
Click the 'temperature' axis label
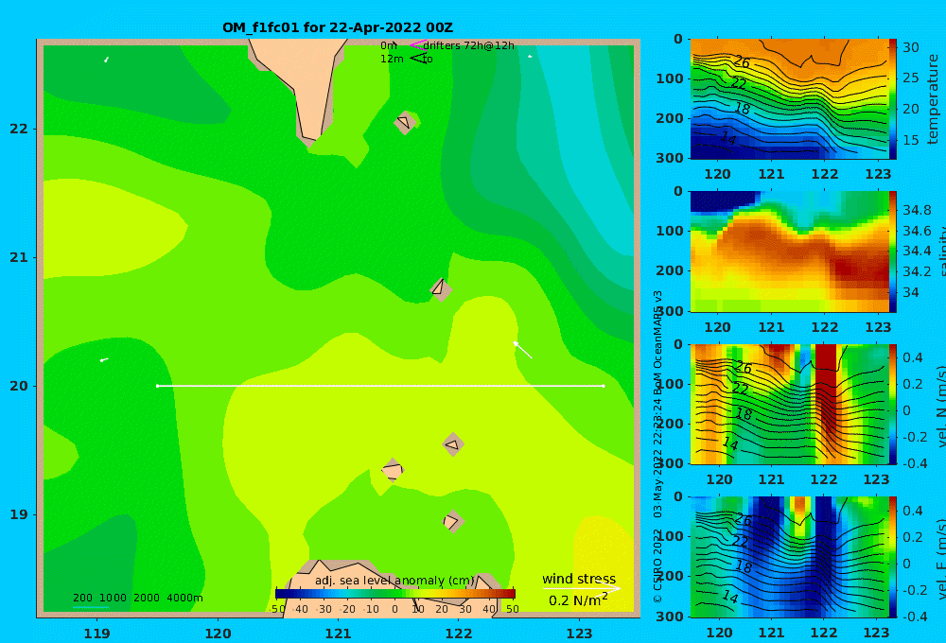click(x=934, y=99)
